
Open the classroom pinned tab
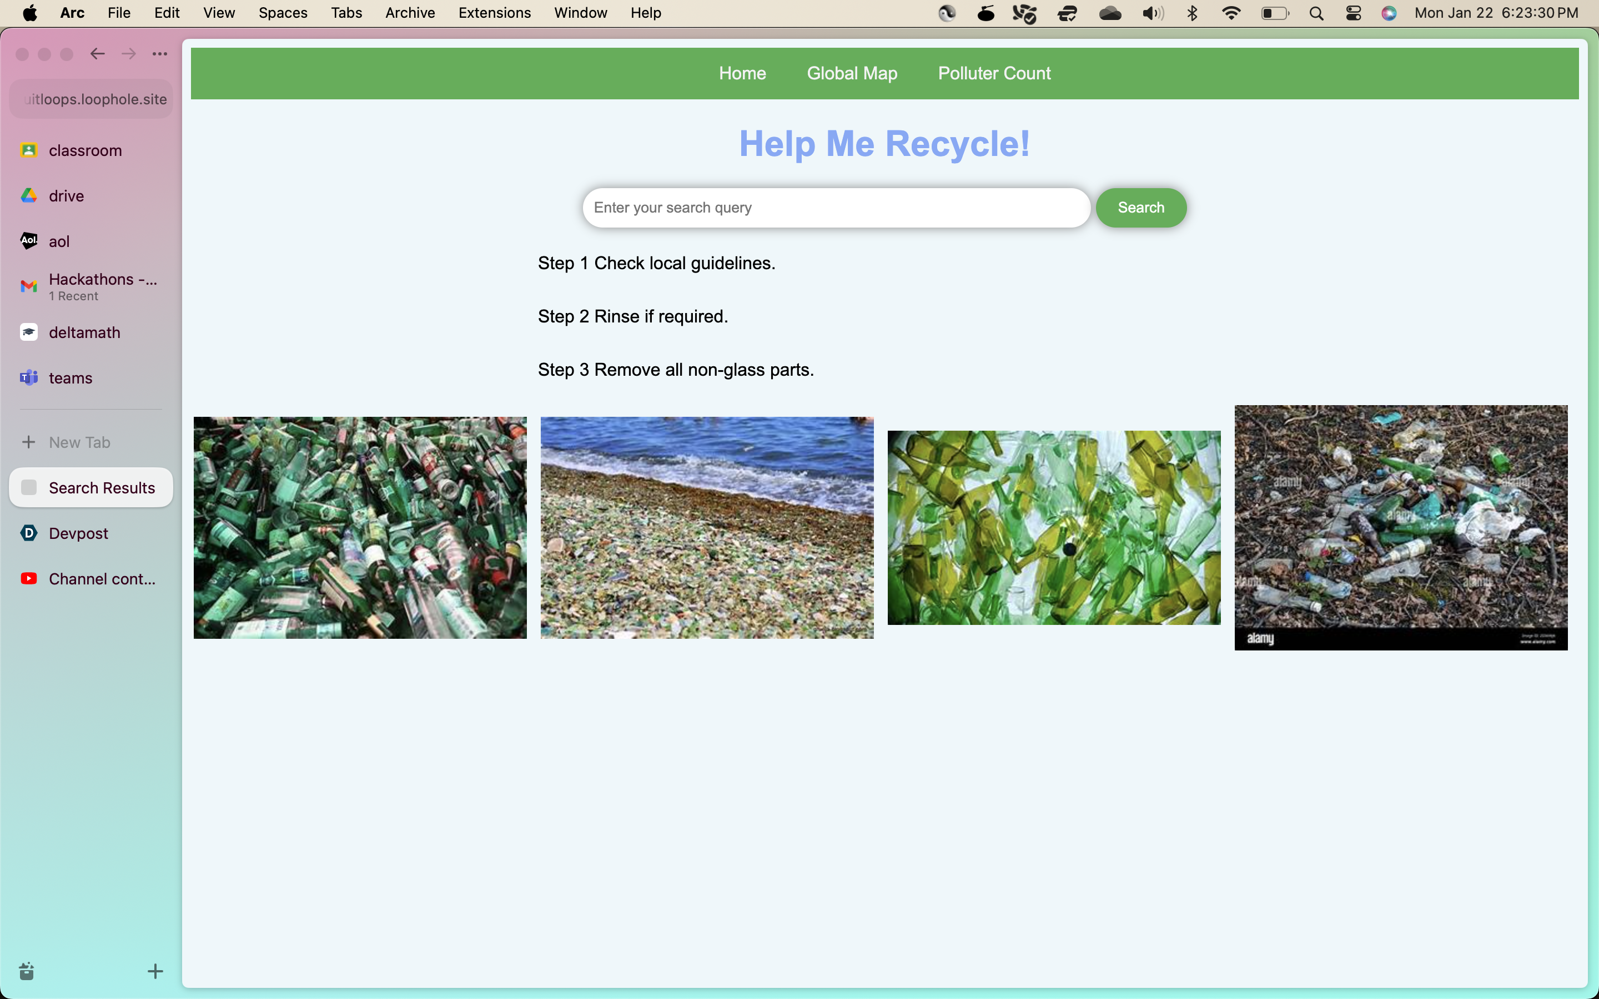(84, 150)
